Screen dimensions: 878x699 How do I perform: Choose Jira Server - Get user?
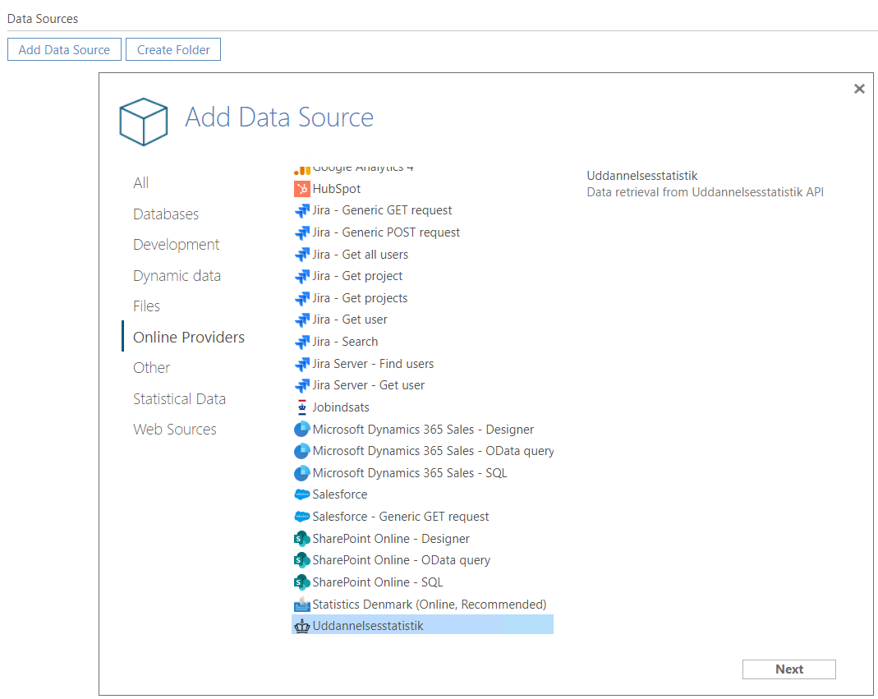pyautogui.click(x=369, y=385)
